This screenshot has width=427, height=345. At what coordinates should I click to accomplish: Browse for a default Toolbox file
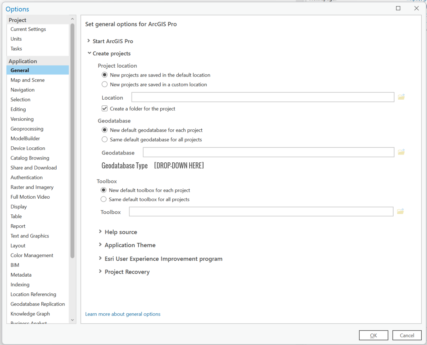click(400, 211)
